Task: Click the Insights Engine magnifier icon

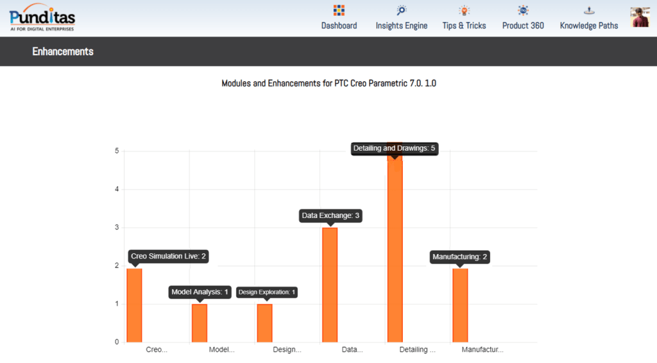Action: (x=402, y=10)
